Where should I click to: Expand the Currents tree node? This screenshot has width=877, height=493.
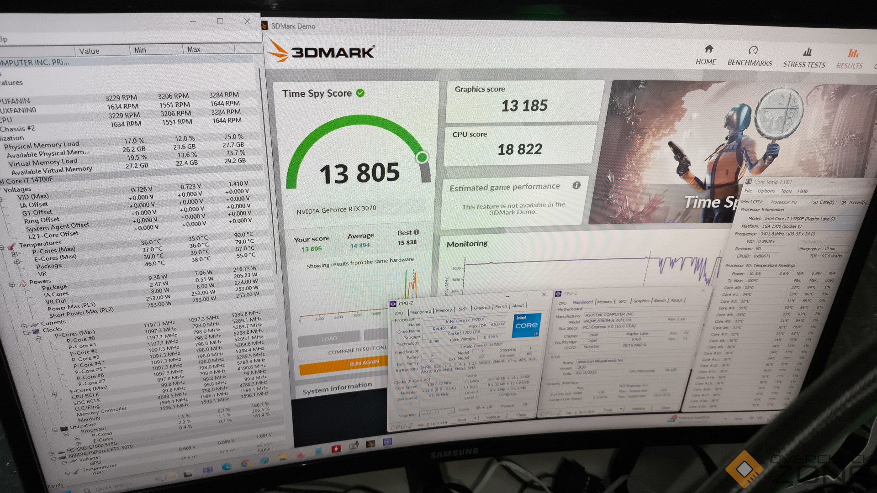pyautogui.click(x=24, y=326)
